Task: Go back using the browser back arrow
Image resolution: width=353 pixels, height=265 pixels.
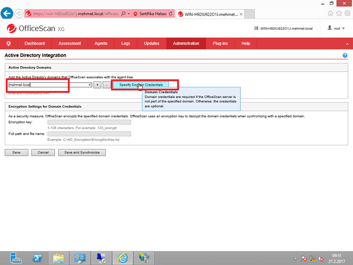Action: (x=7, y=14)
